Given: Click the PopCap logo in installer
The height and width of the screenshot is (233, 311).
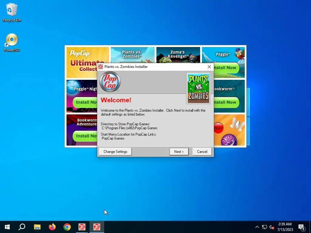Looking at the screenshot, I should pos(110,82).
